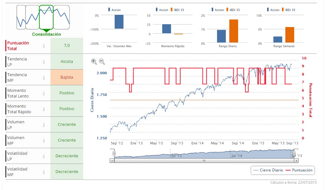The image size is (326, 190).
Task: Open info icon for Volatilidad MP
Action: [x=44, y=172]
